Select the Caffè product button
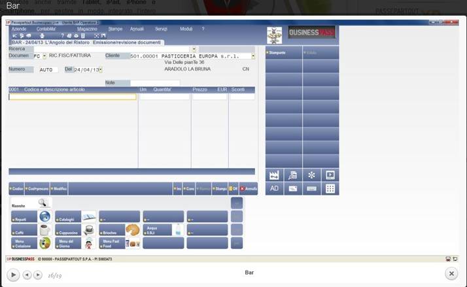The height and width of the screenshot is (287, 467). coord(31,230)
